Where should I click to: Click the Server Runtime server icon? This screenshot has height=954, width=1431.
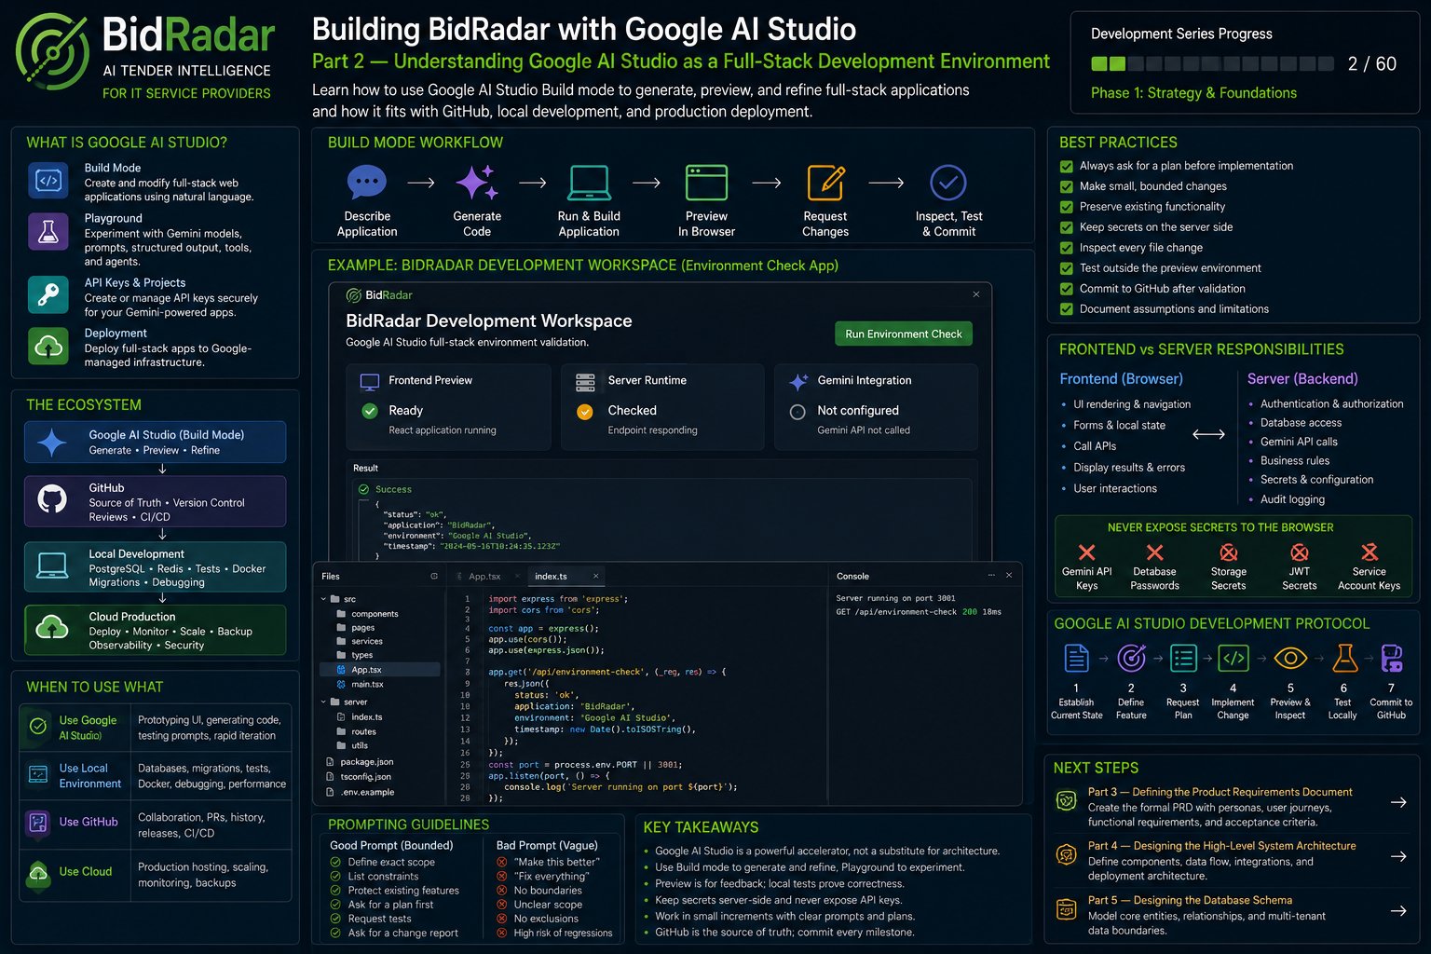click(585, 381)
